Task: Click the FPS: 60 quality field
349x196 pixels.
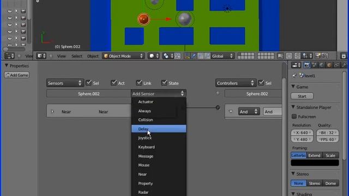Action: pos(328,139)
